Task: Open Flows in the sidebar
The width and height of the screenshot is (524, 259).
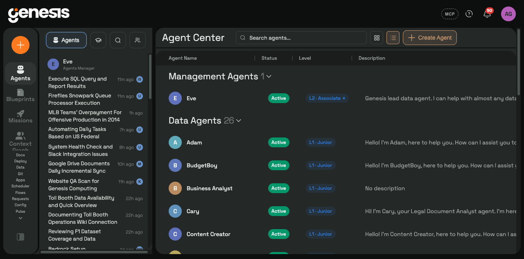Action: click(x=20, y=193)
